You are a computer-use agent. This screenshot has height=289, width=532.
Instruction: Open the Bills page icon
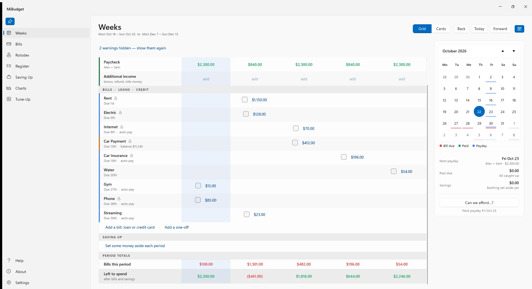9,44
